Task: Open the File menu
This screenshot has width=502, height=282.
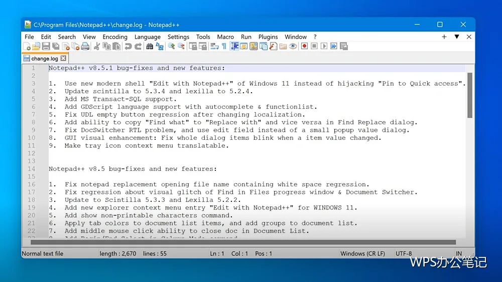Action: click(29, 37)
